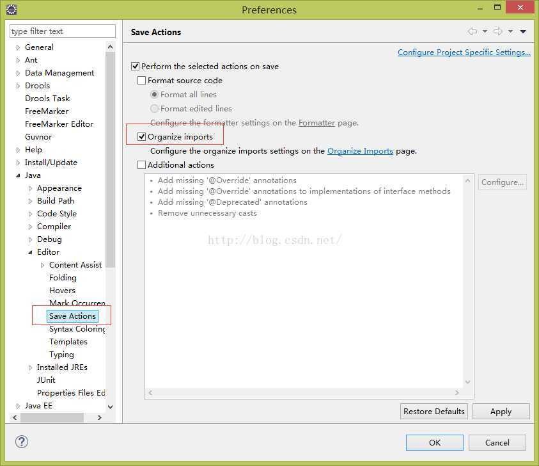Expand the Install/Update tree node
This screenshot has width=539, height=466.
pos(18,163)
